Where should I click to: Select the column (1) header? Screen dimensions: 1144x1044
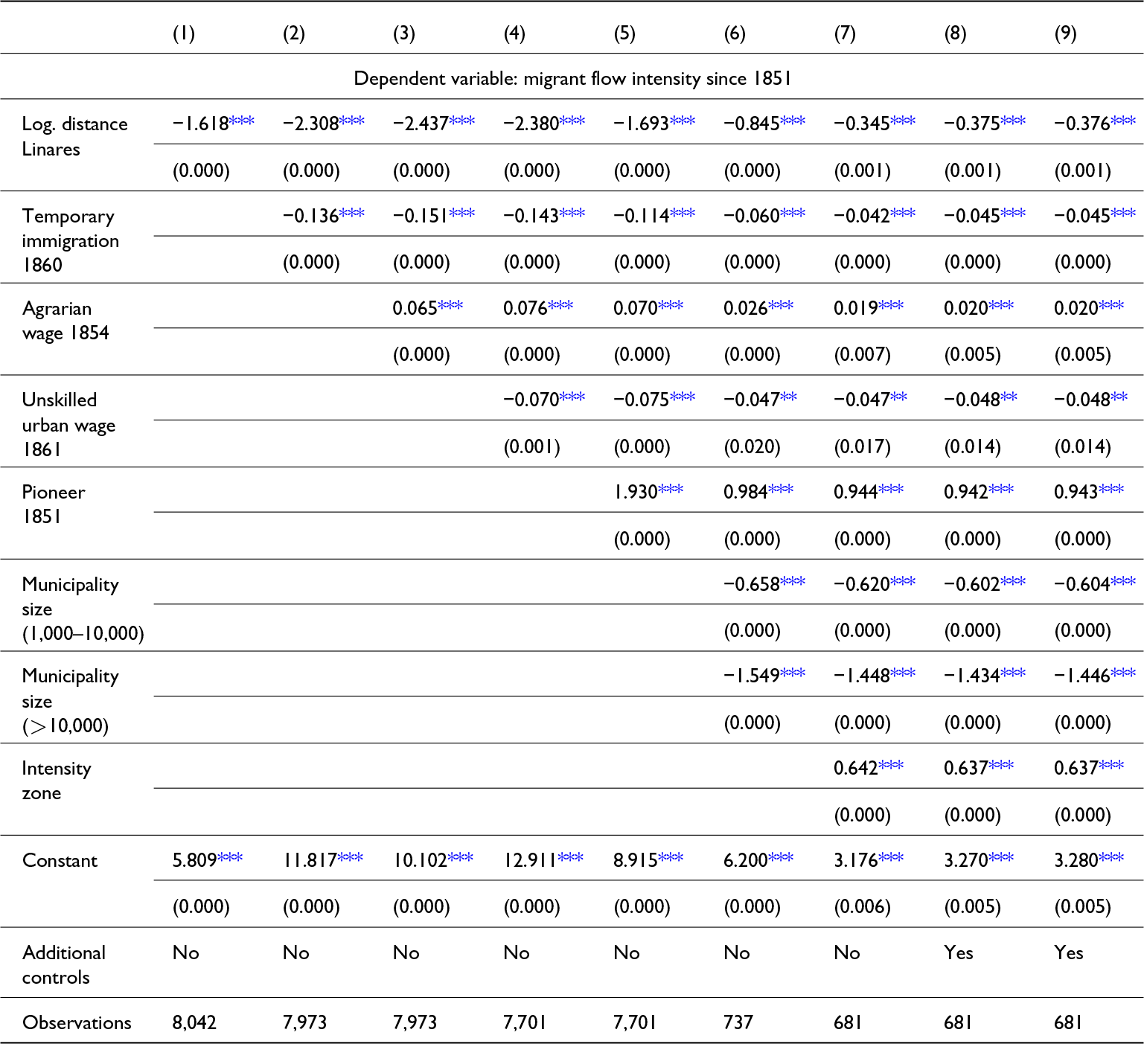click(x=184, y=33)
